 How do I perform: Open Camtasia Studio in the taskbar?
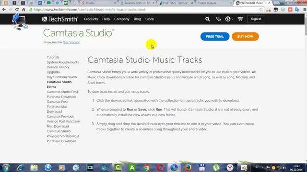pyautogui.click(x=118, y=168)
